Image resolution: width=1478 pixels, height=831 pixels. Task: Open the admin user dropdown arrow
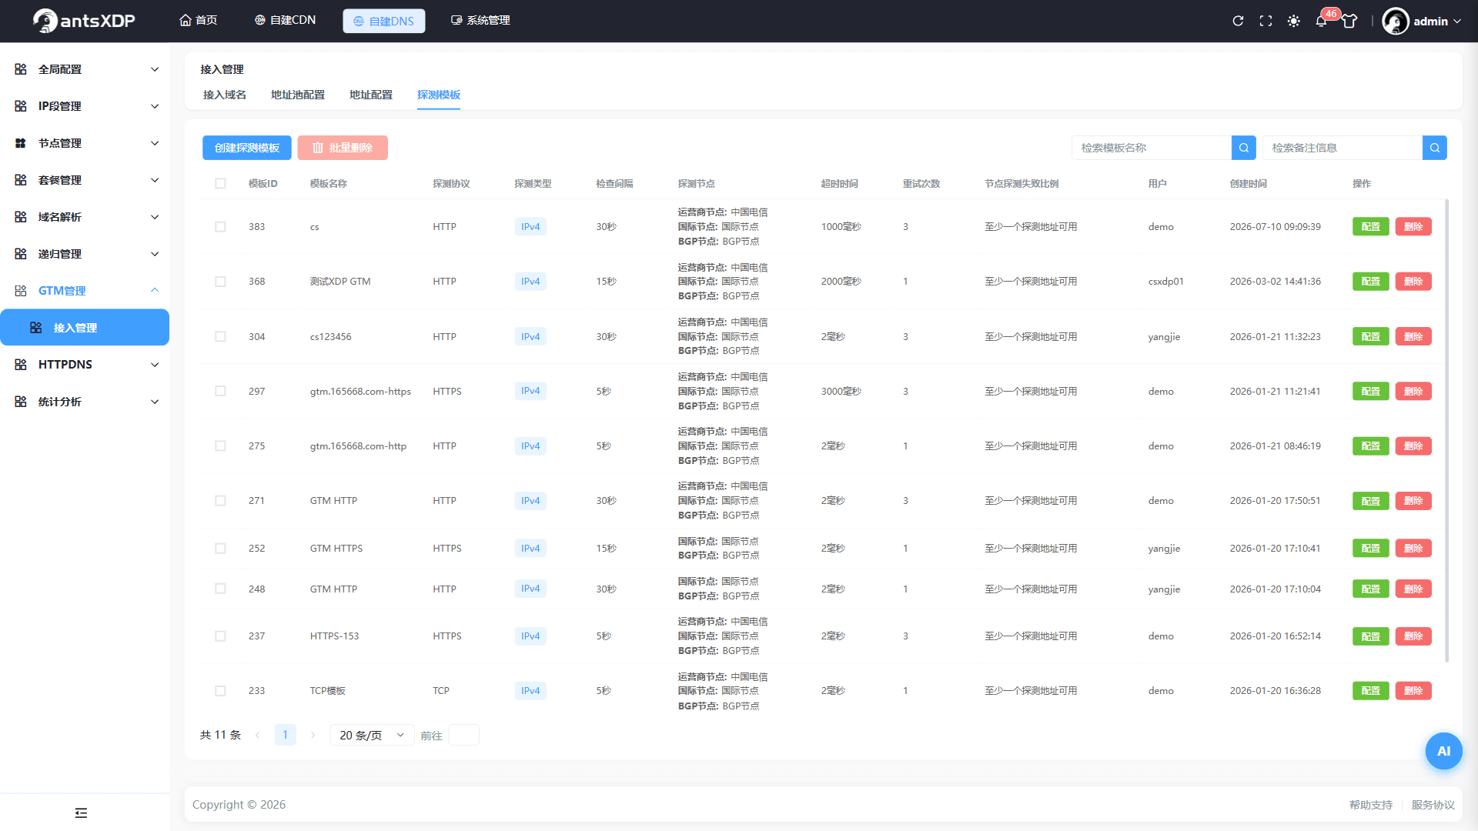point(1457,22)
